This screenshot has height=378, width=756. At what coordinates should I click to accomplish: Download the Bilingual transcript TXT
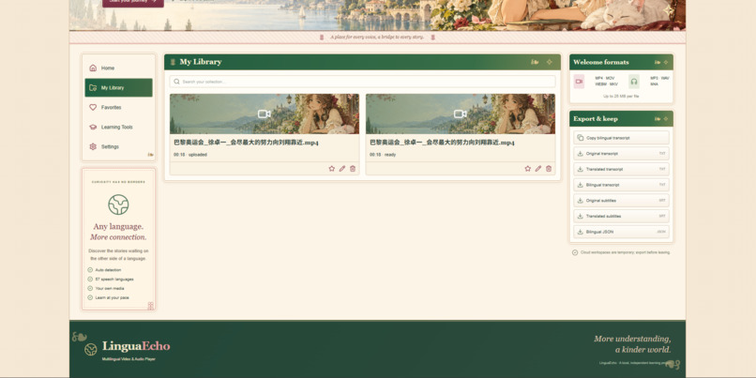coord(621,185)
